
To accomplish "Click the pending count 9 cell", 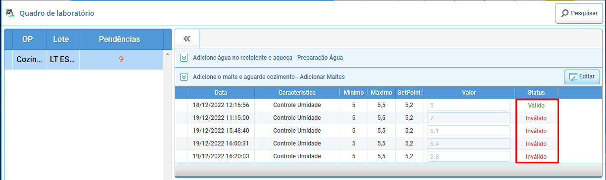I will pyautogui.click(x=121, y=59).
